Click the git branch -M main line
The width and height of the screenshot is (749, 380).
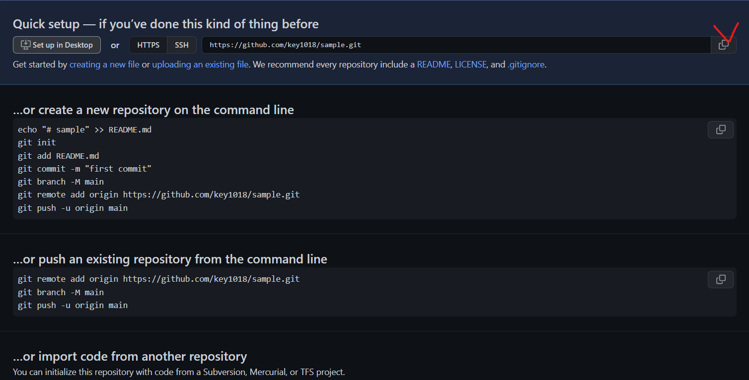point(61,182)
